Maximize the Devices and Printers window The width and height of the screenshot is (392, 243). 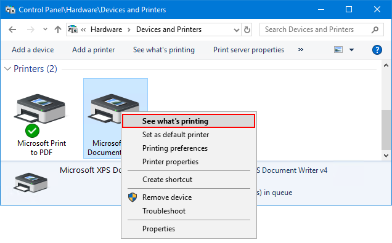coord(349,9)
